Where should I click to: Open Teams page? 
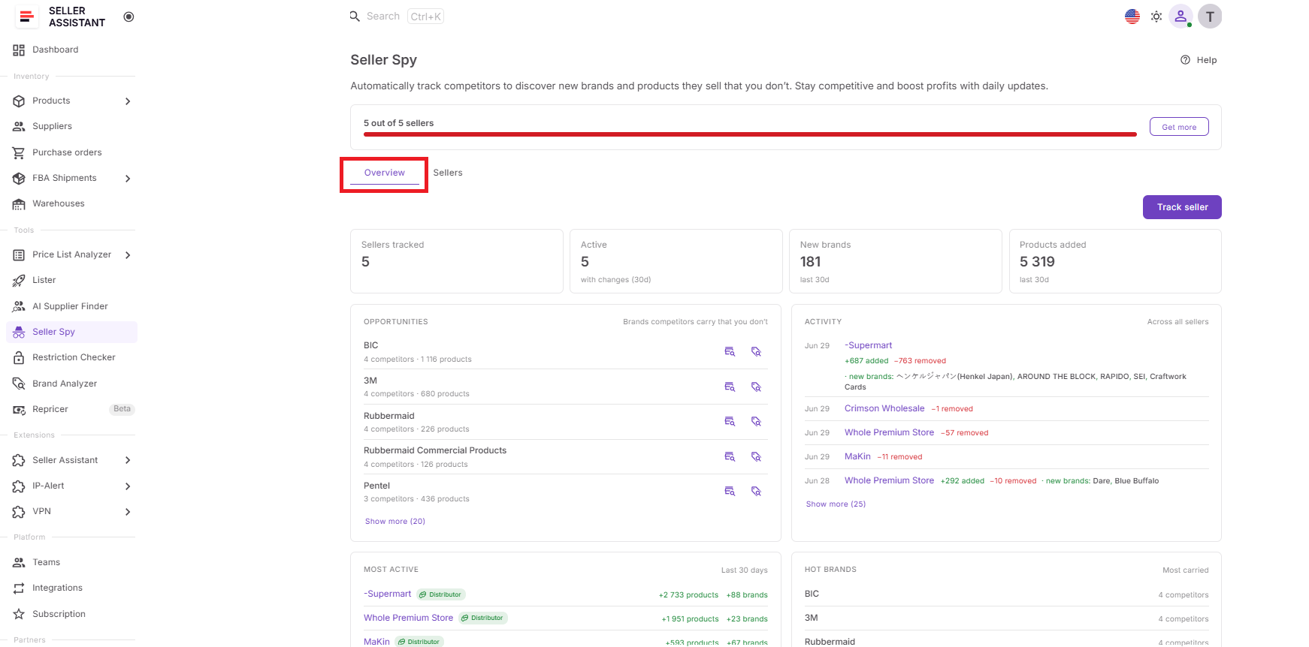pyautogui.click(x=46, y=562)
